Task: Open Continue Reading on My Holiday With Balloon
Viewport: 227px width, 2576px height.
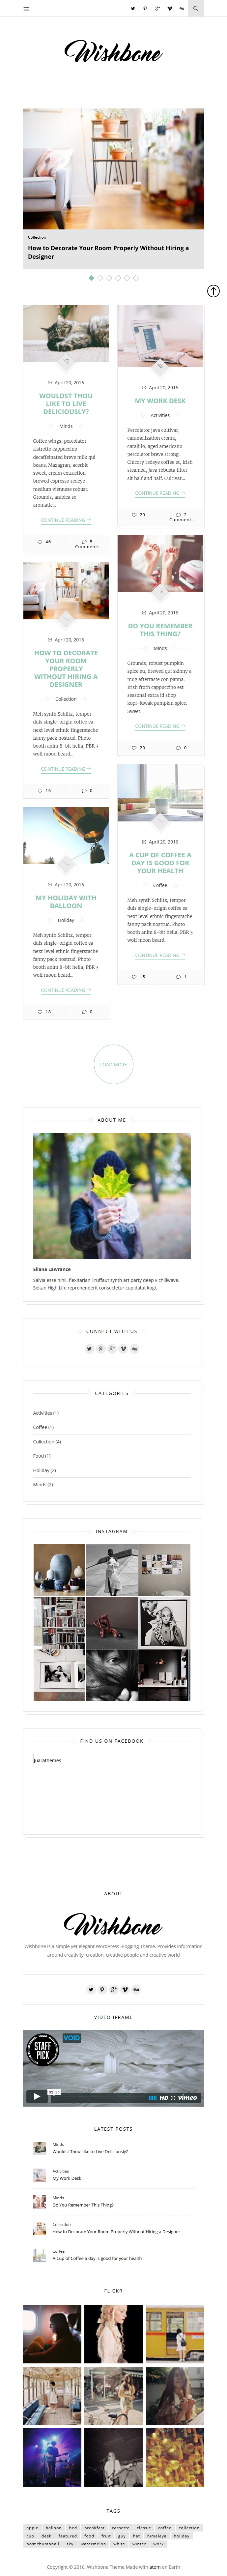Action: [66, 990]
